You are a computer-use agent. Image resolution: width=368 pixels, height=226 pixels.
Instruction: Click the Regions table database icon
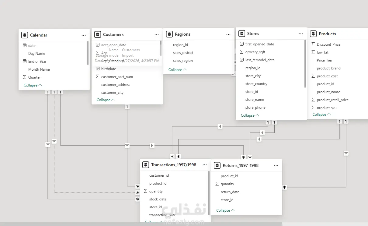(169, 34)
